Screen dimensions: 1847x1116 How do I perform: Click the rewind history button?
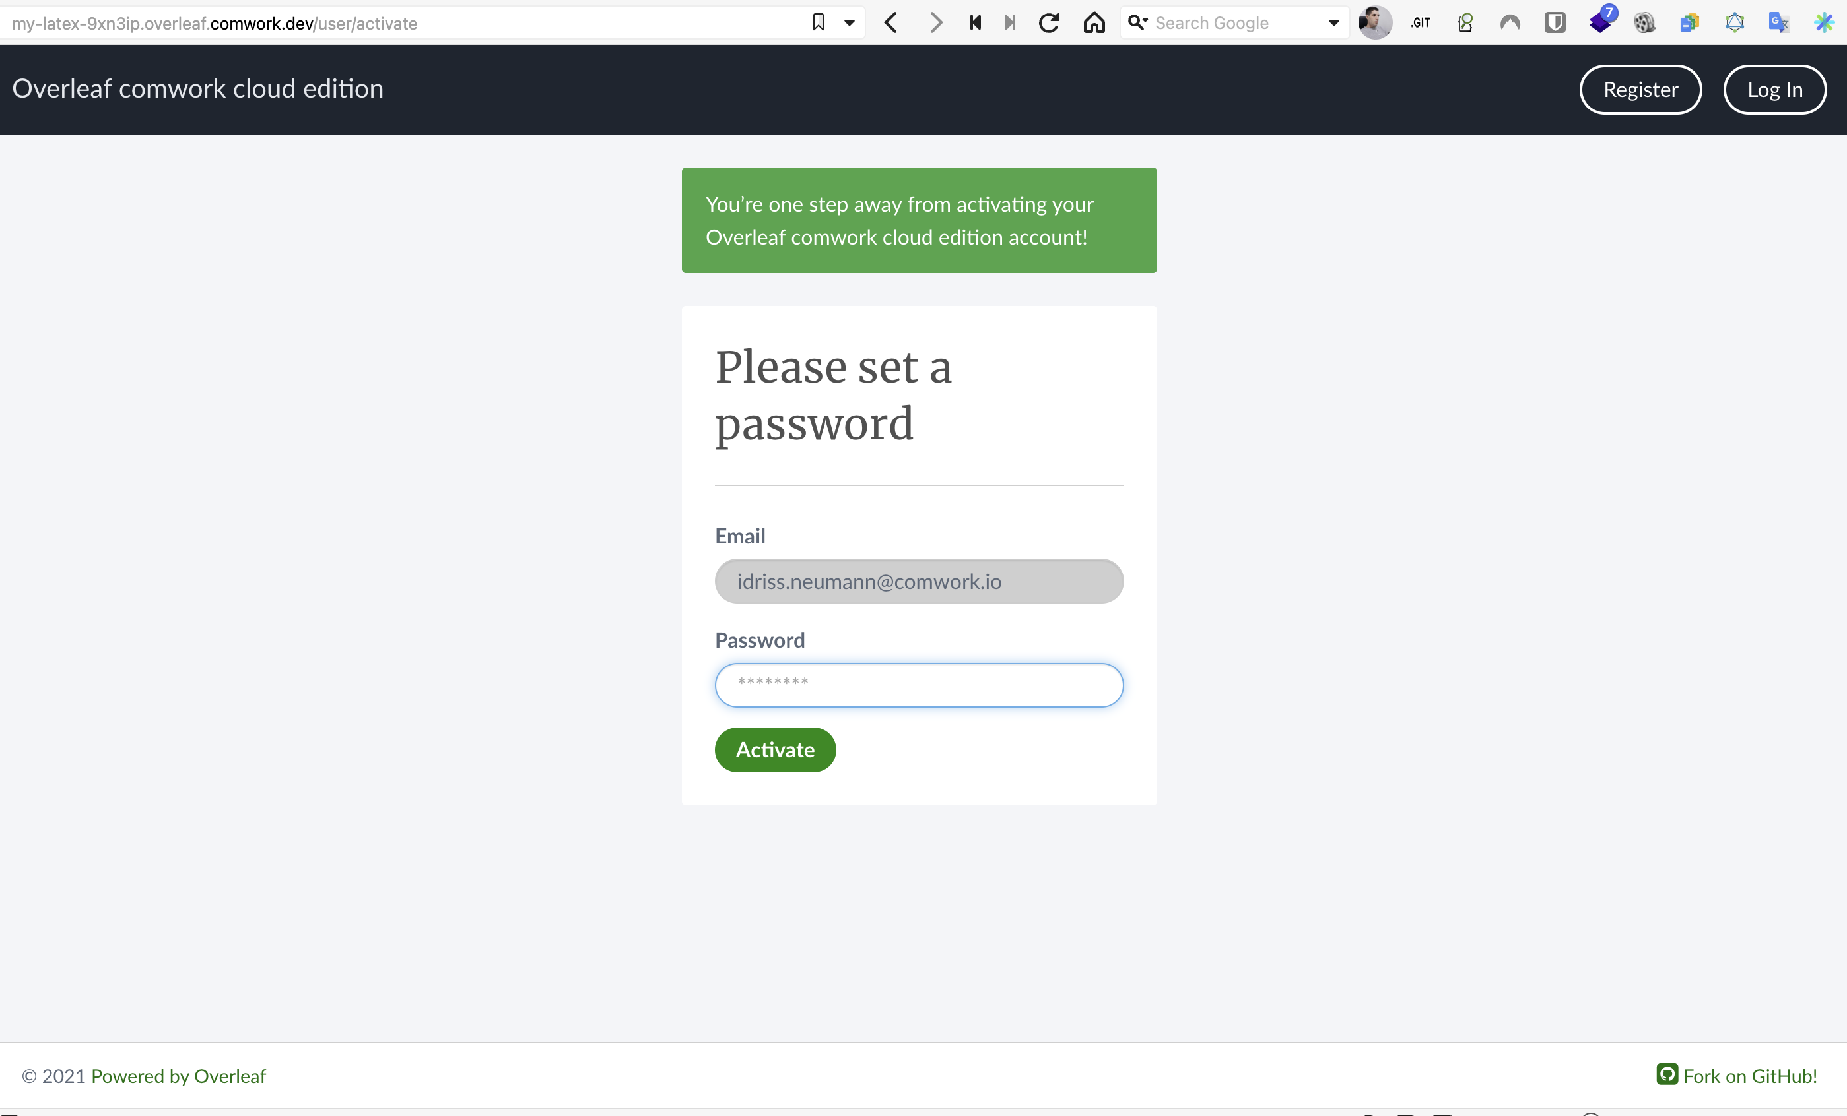tap(975, 22)
